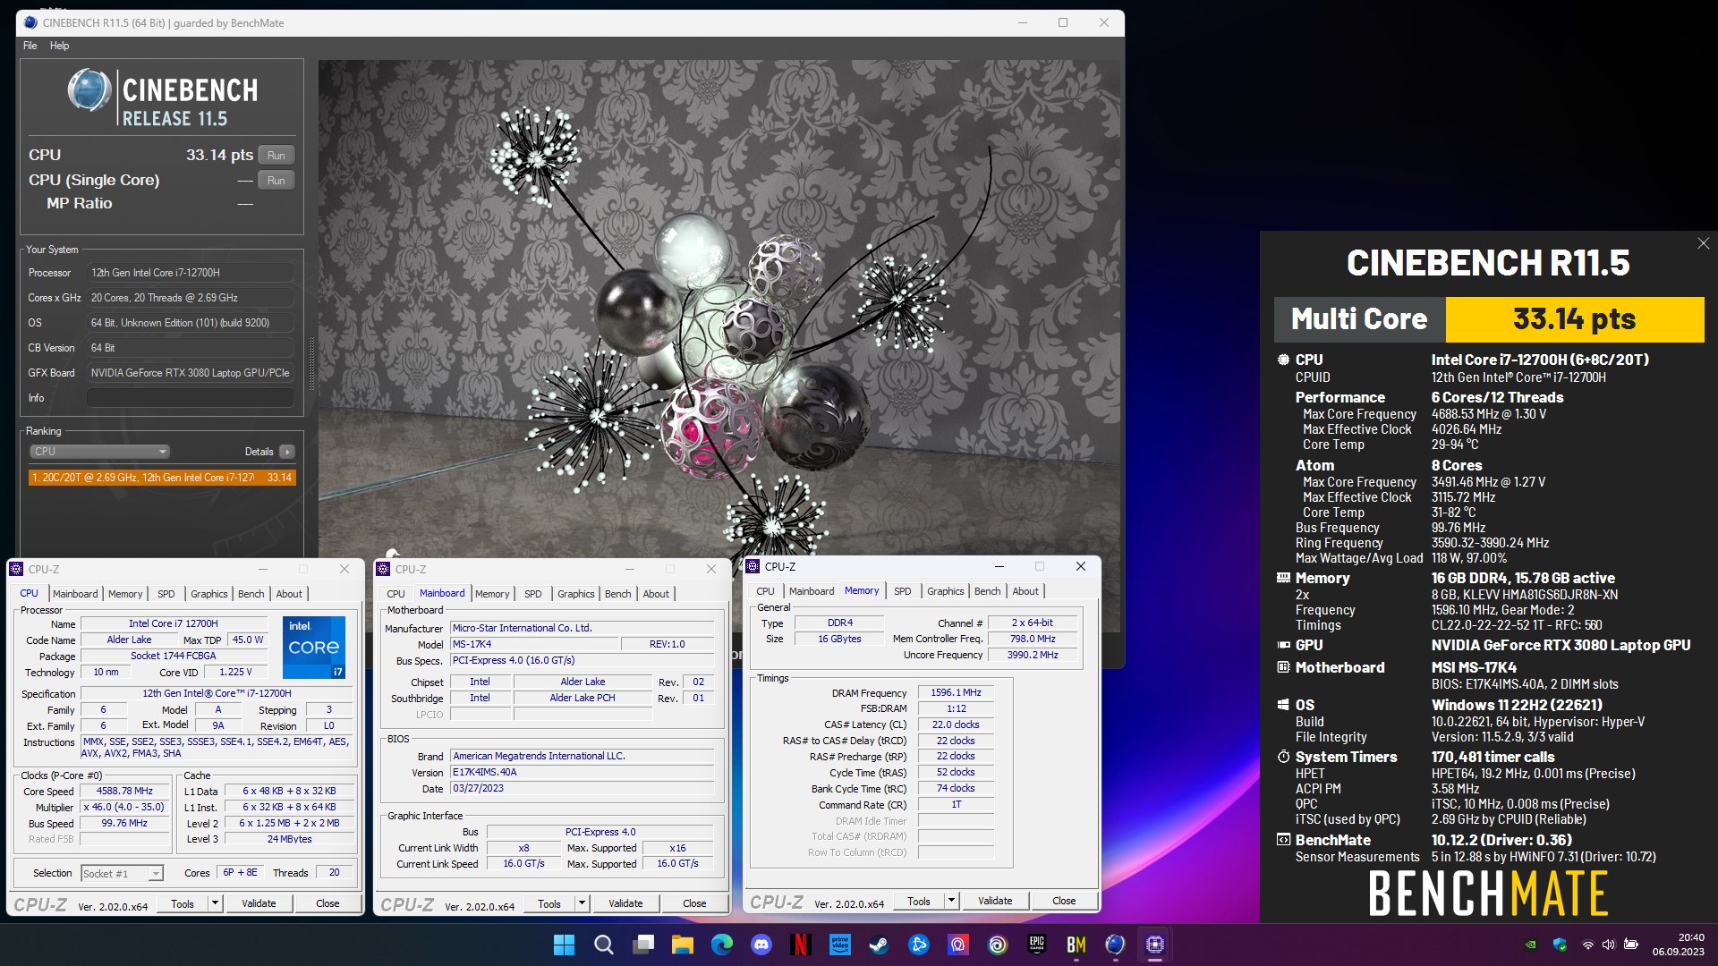The width and height of the screenshot is (1718, 966).
Task: Open Socket #1 selection dropdown in CPU-Z
Action: (x=122, y=873)
